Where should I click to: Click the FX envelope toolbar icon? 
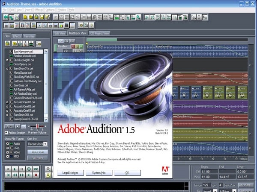[163, 17]
